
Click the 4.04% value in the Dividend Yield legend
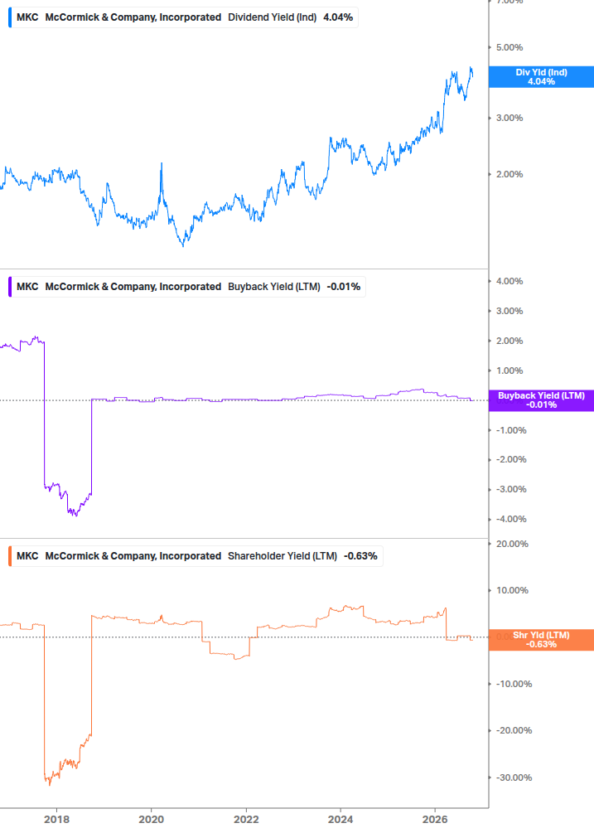click(338, 17)
